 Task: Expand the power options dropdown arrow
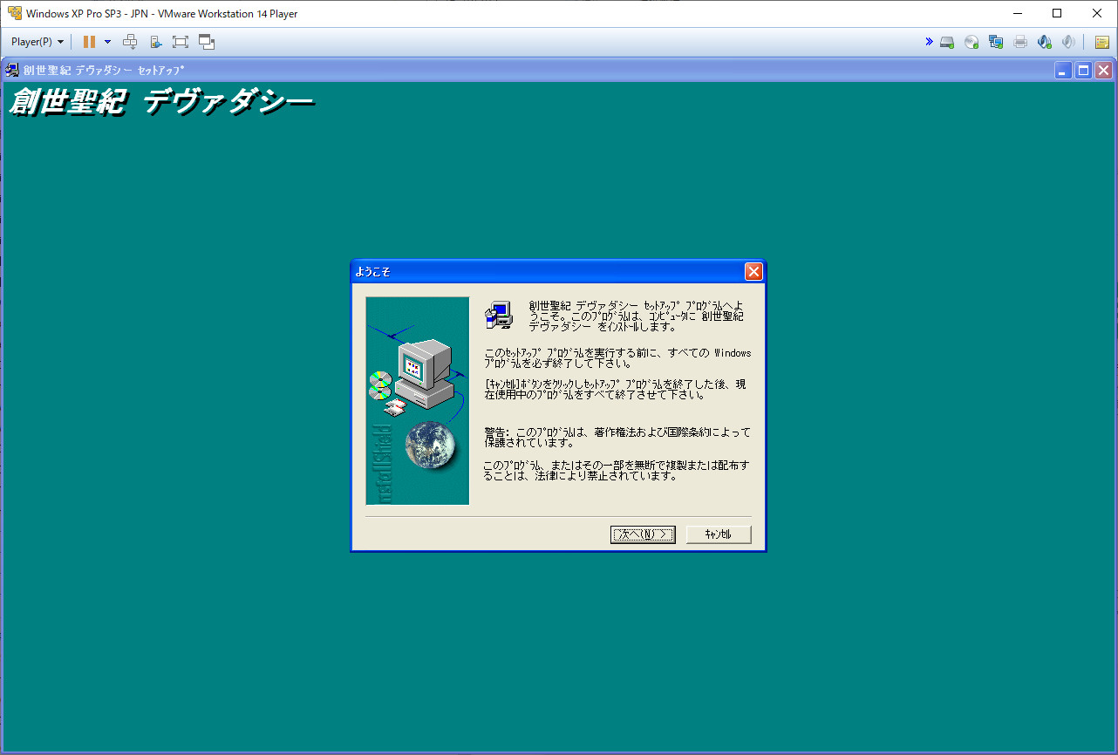pos(107,42)
